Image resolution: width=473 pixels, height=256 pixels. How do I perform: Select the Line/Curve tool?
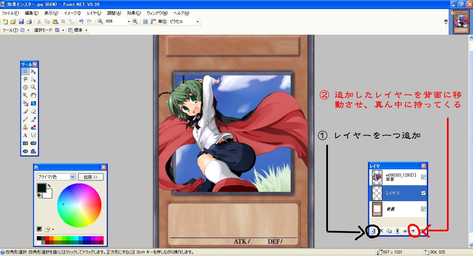[x=33, y=135]
